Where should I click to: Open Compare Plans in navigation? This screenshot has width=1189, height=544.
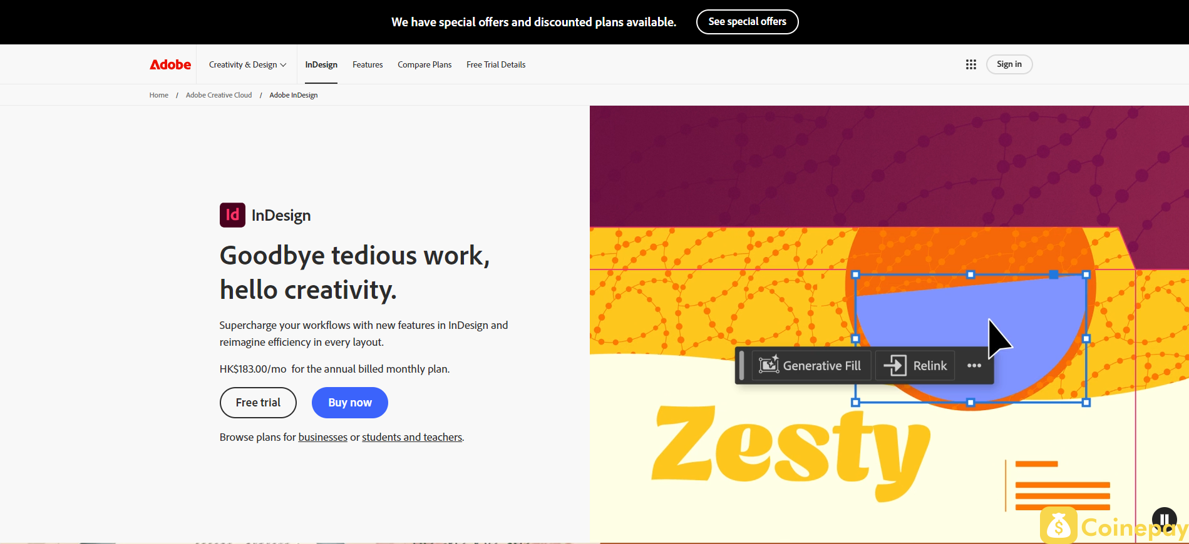click(x=425, y=64)
